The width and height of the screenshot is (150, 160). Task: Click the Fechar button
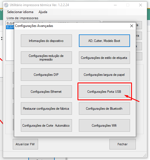[122, 144]
